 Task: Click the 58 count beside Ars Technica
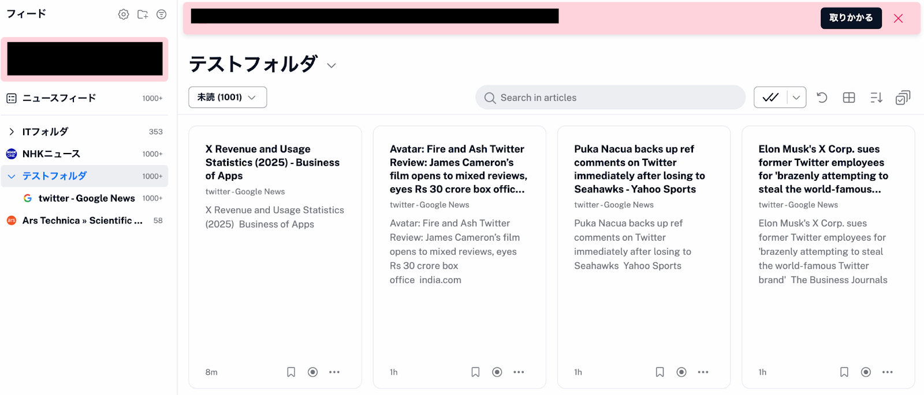pos(158,221)
